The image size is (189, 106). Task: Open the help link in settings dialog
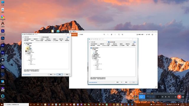coord(68,37)
